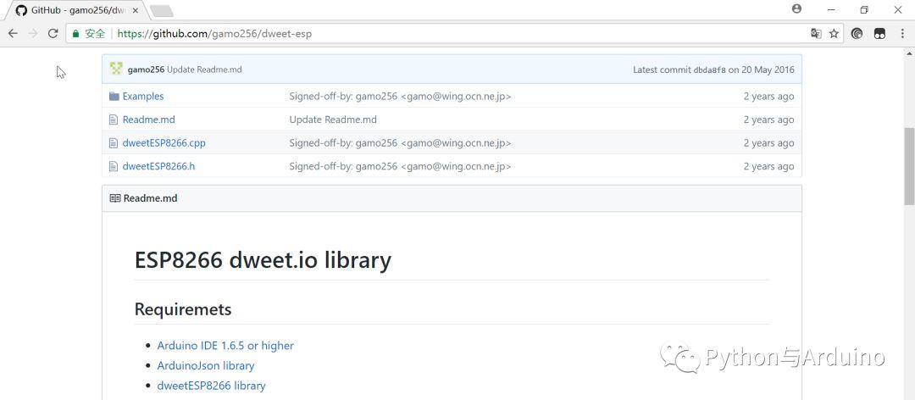915x400 pixels.
Task: Click the Examples folder icon
Action: (x=114, y=97)
